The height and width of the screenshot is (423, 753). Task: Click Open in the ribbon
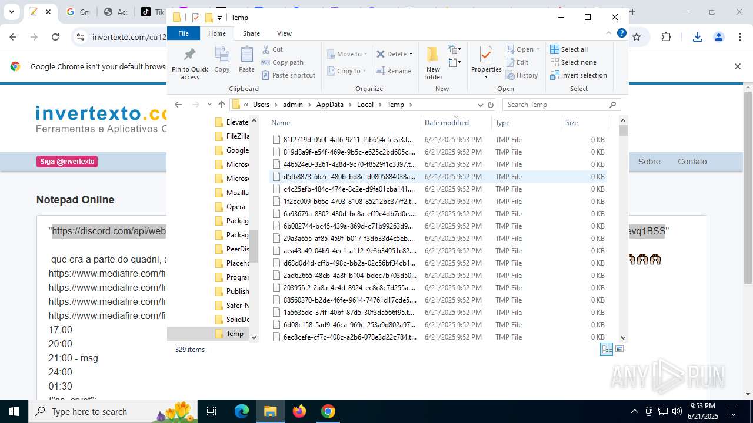522,49
